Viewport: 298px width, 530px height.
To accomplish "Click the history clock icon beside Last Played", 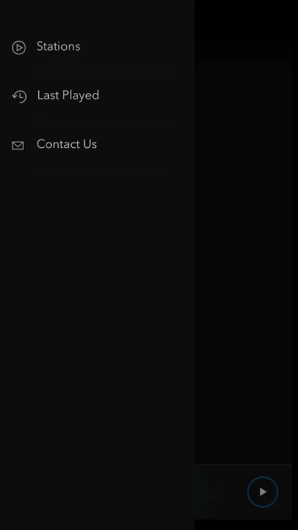I will (19, 97).
